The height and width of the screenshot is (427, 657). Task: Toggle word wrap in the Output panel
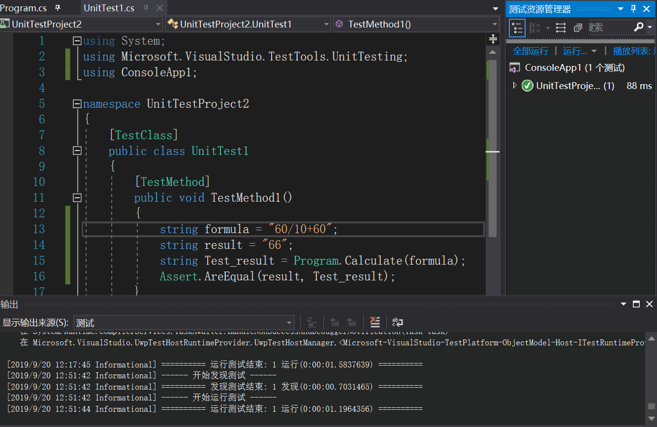[398, 322]
